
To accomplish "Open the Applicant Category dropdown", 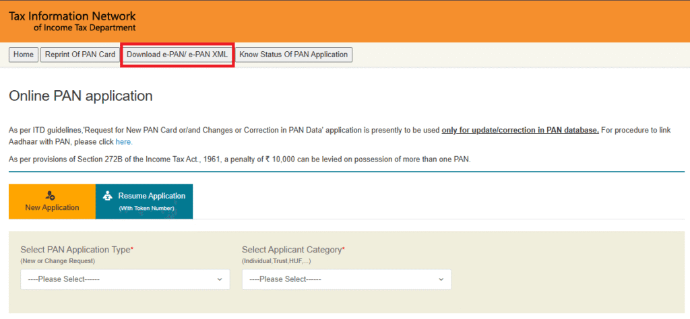I will 346,279.
